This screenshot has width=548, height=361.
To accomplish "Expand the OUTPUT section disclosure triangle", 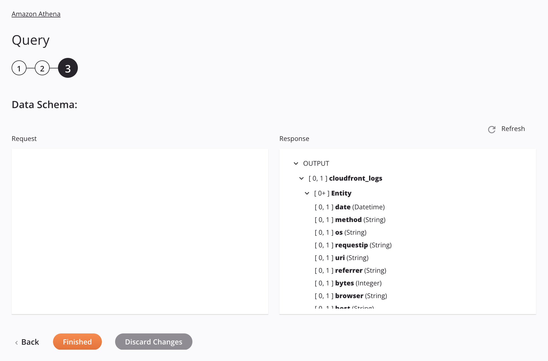I will 296,163.
